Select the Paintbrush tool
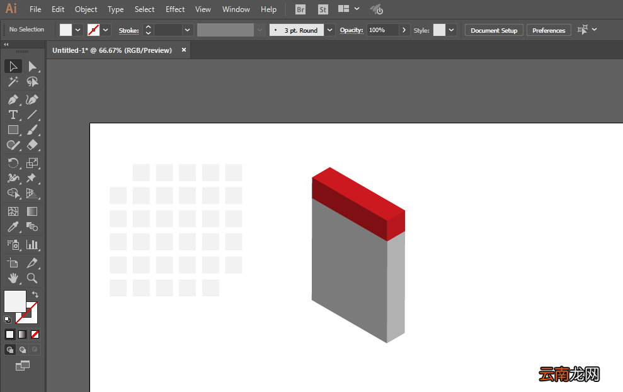Image resolution: width=623 pixels, height=392 pixels. click(32, 130)
